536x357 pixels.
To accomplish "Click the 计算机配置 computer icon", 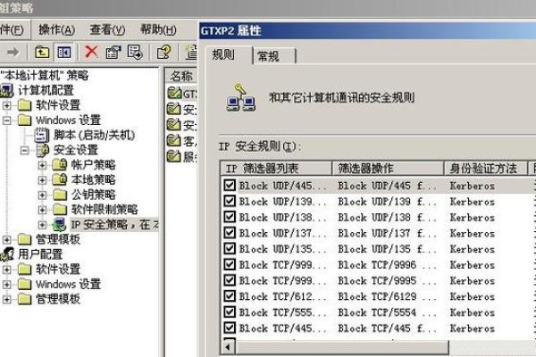I will (7, 90).
